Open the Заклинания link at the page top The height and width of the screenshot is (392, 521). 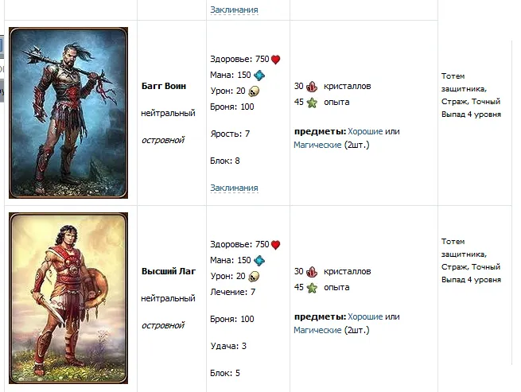coord(234,10)
